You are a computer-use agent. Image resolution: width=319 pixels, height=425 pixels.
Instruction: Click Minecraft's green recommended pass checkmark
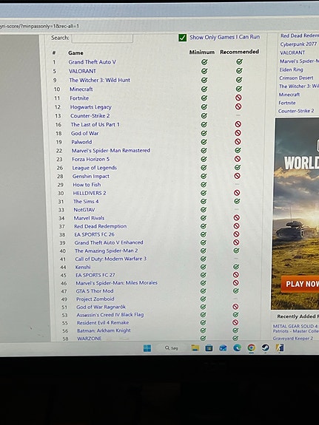(x=238, y=89)
